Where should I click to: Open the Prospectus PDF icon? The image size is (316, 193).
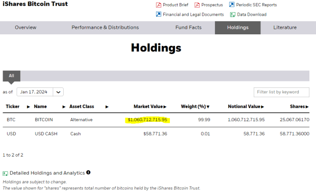[x=197, y=5]
